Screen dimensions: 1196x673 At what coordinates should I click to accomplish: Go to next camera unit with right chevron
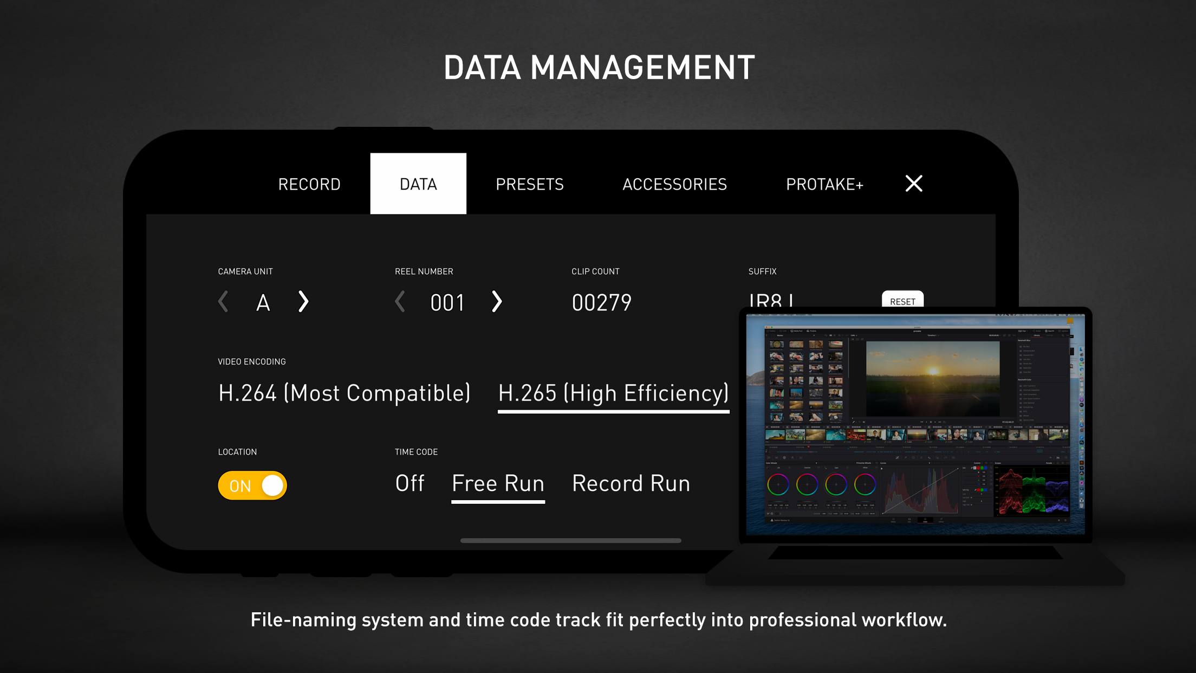coord(303,302)
